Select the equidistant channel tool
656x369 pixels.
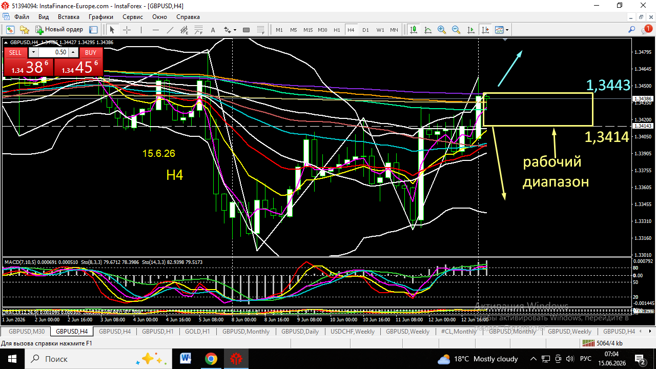(184, 30)
